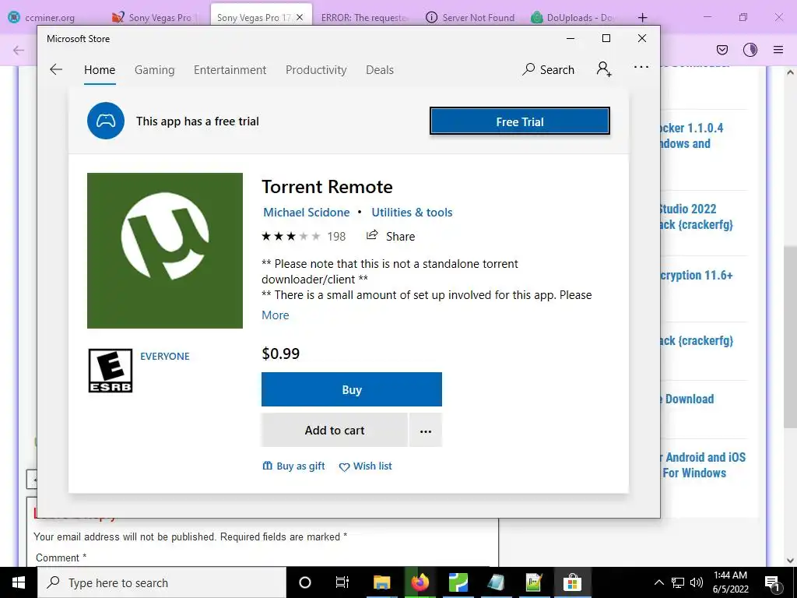The image size is (797, 598).
Task: Click the ESRB Everyone rating badge
Action: tap(111, 371)
